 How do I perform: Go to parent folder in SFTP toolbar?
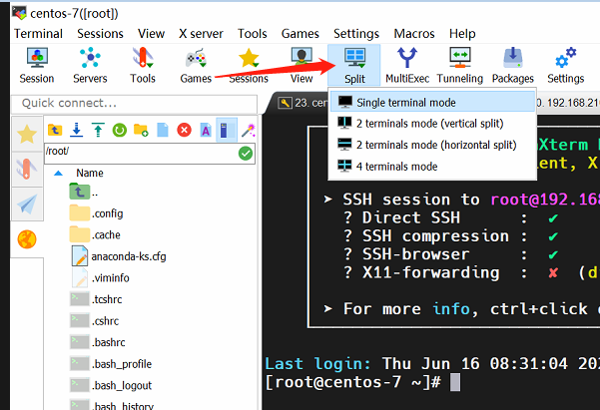(x=55, y=130)
